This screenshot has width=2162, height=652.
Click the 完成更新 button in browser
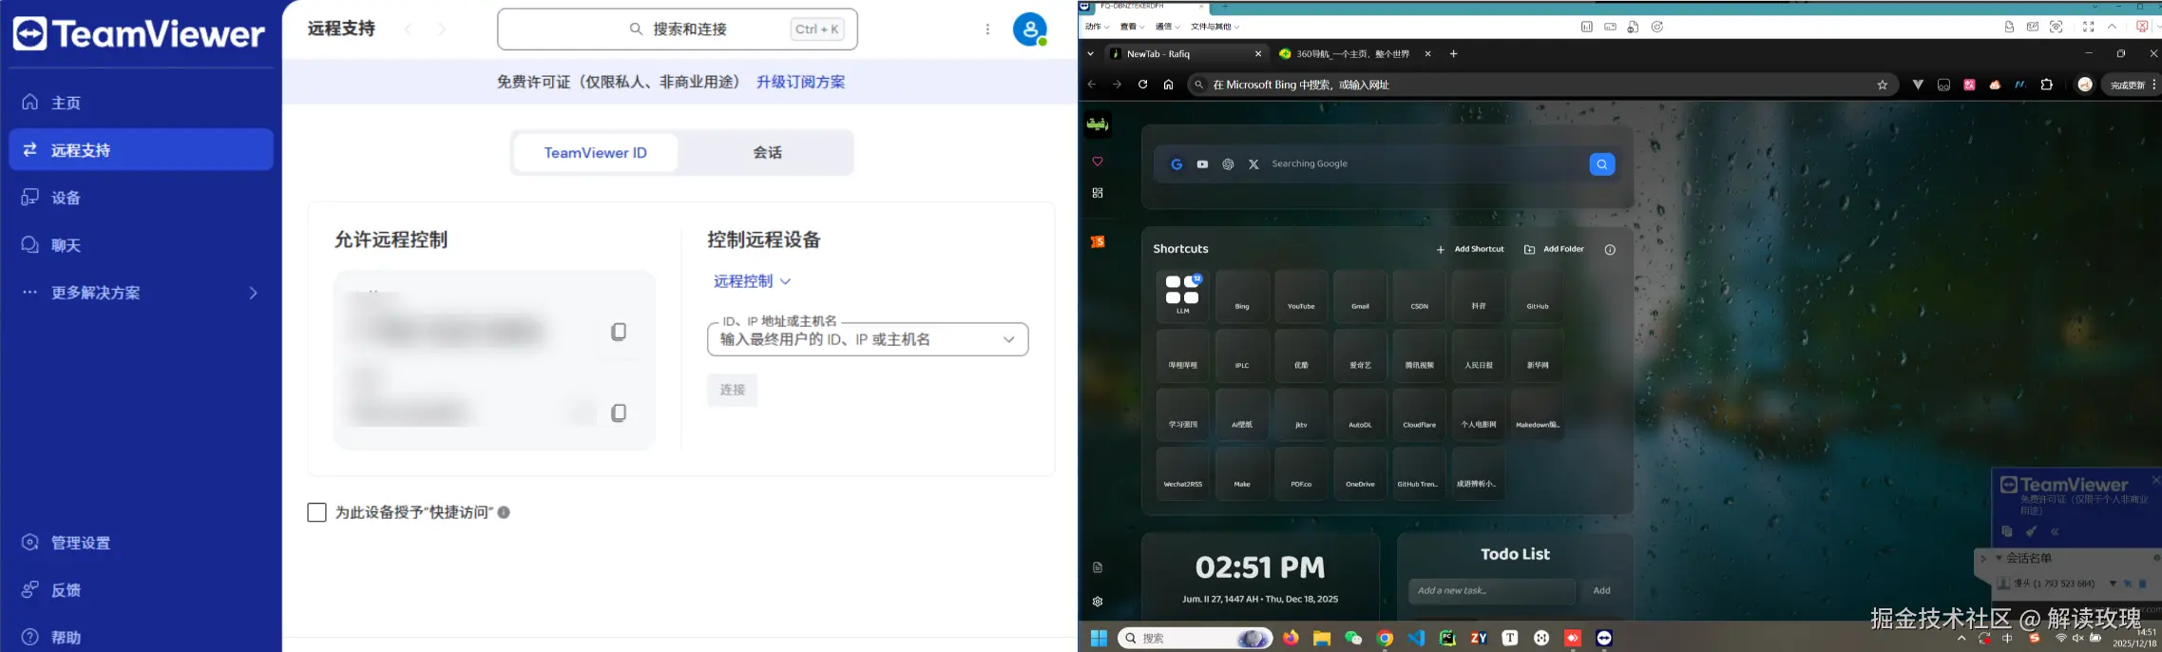click(x=2132, y=85)
